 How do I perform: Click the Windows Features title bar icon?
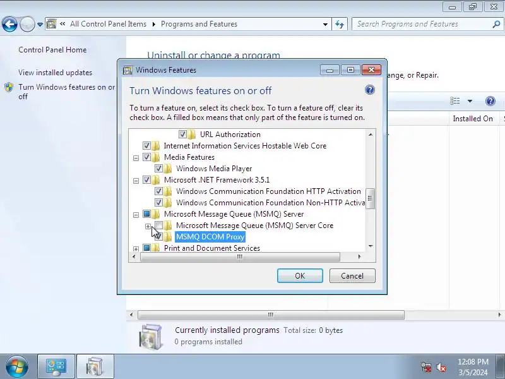(128, 70)
